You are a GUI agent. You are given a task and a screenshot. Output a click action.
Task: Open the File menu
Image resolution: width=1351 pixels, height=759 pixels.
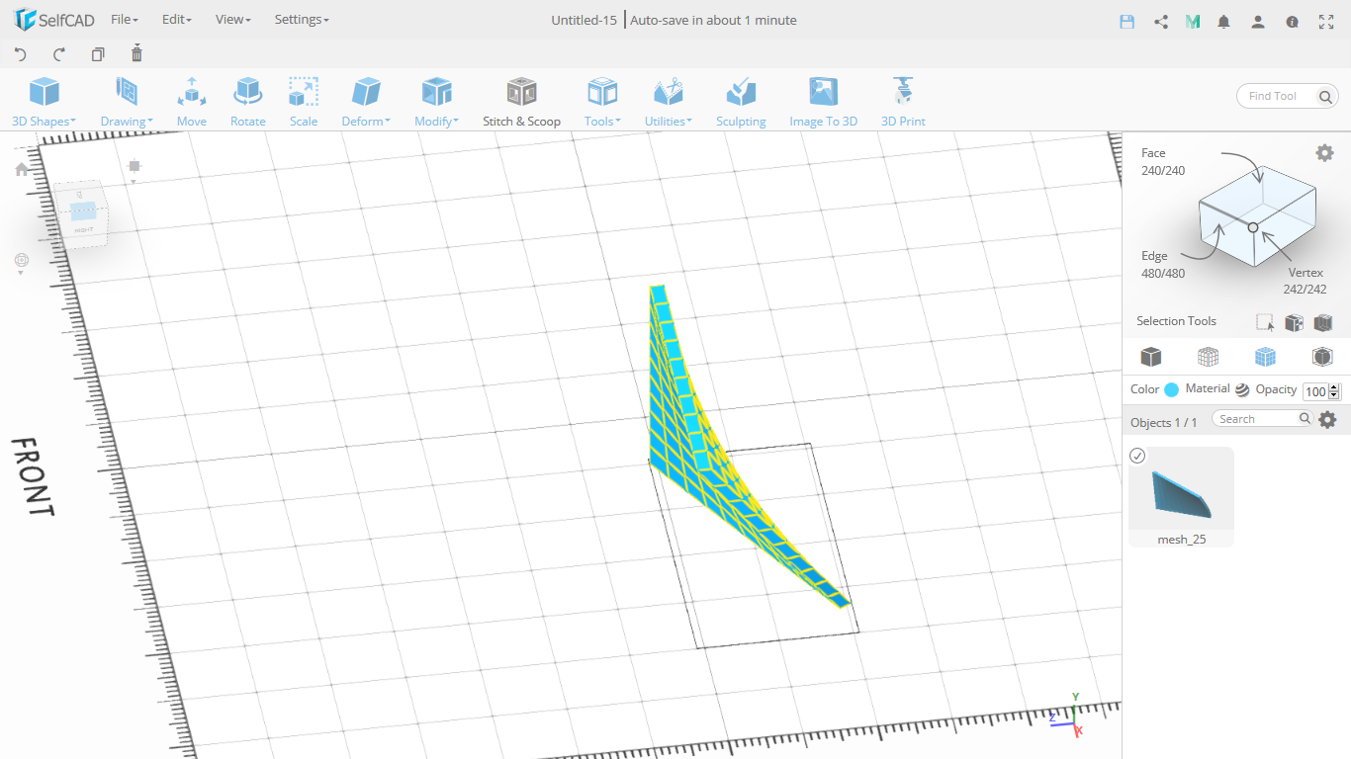[x=125, y=20]
